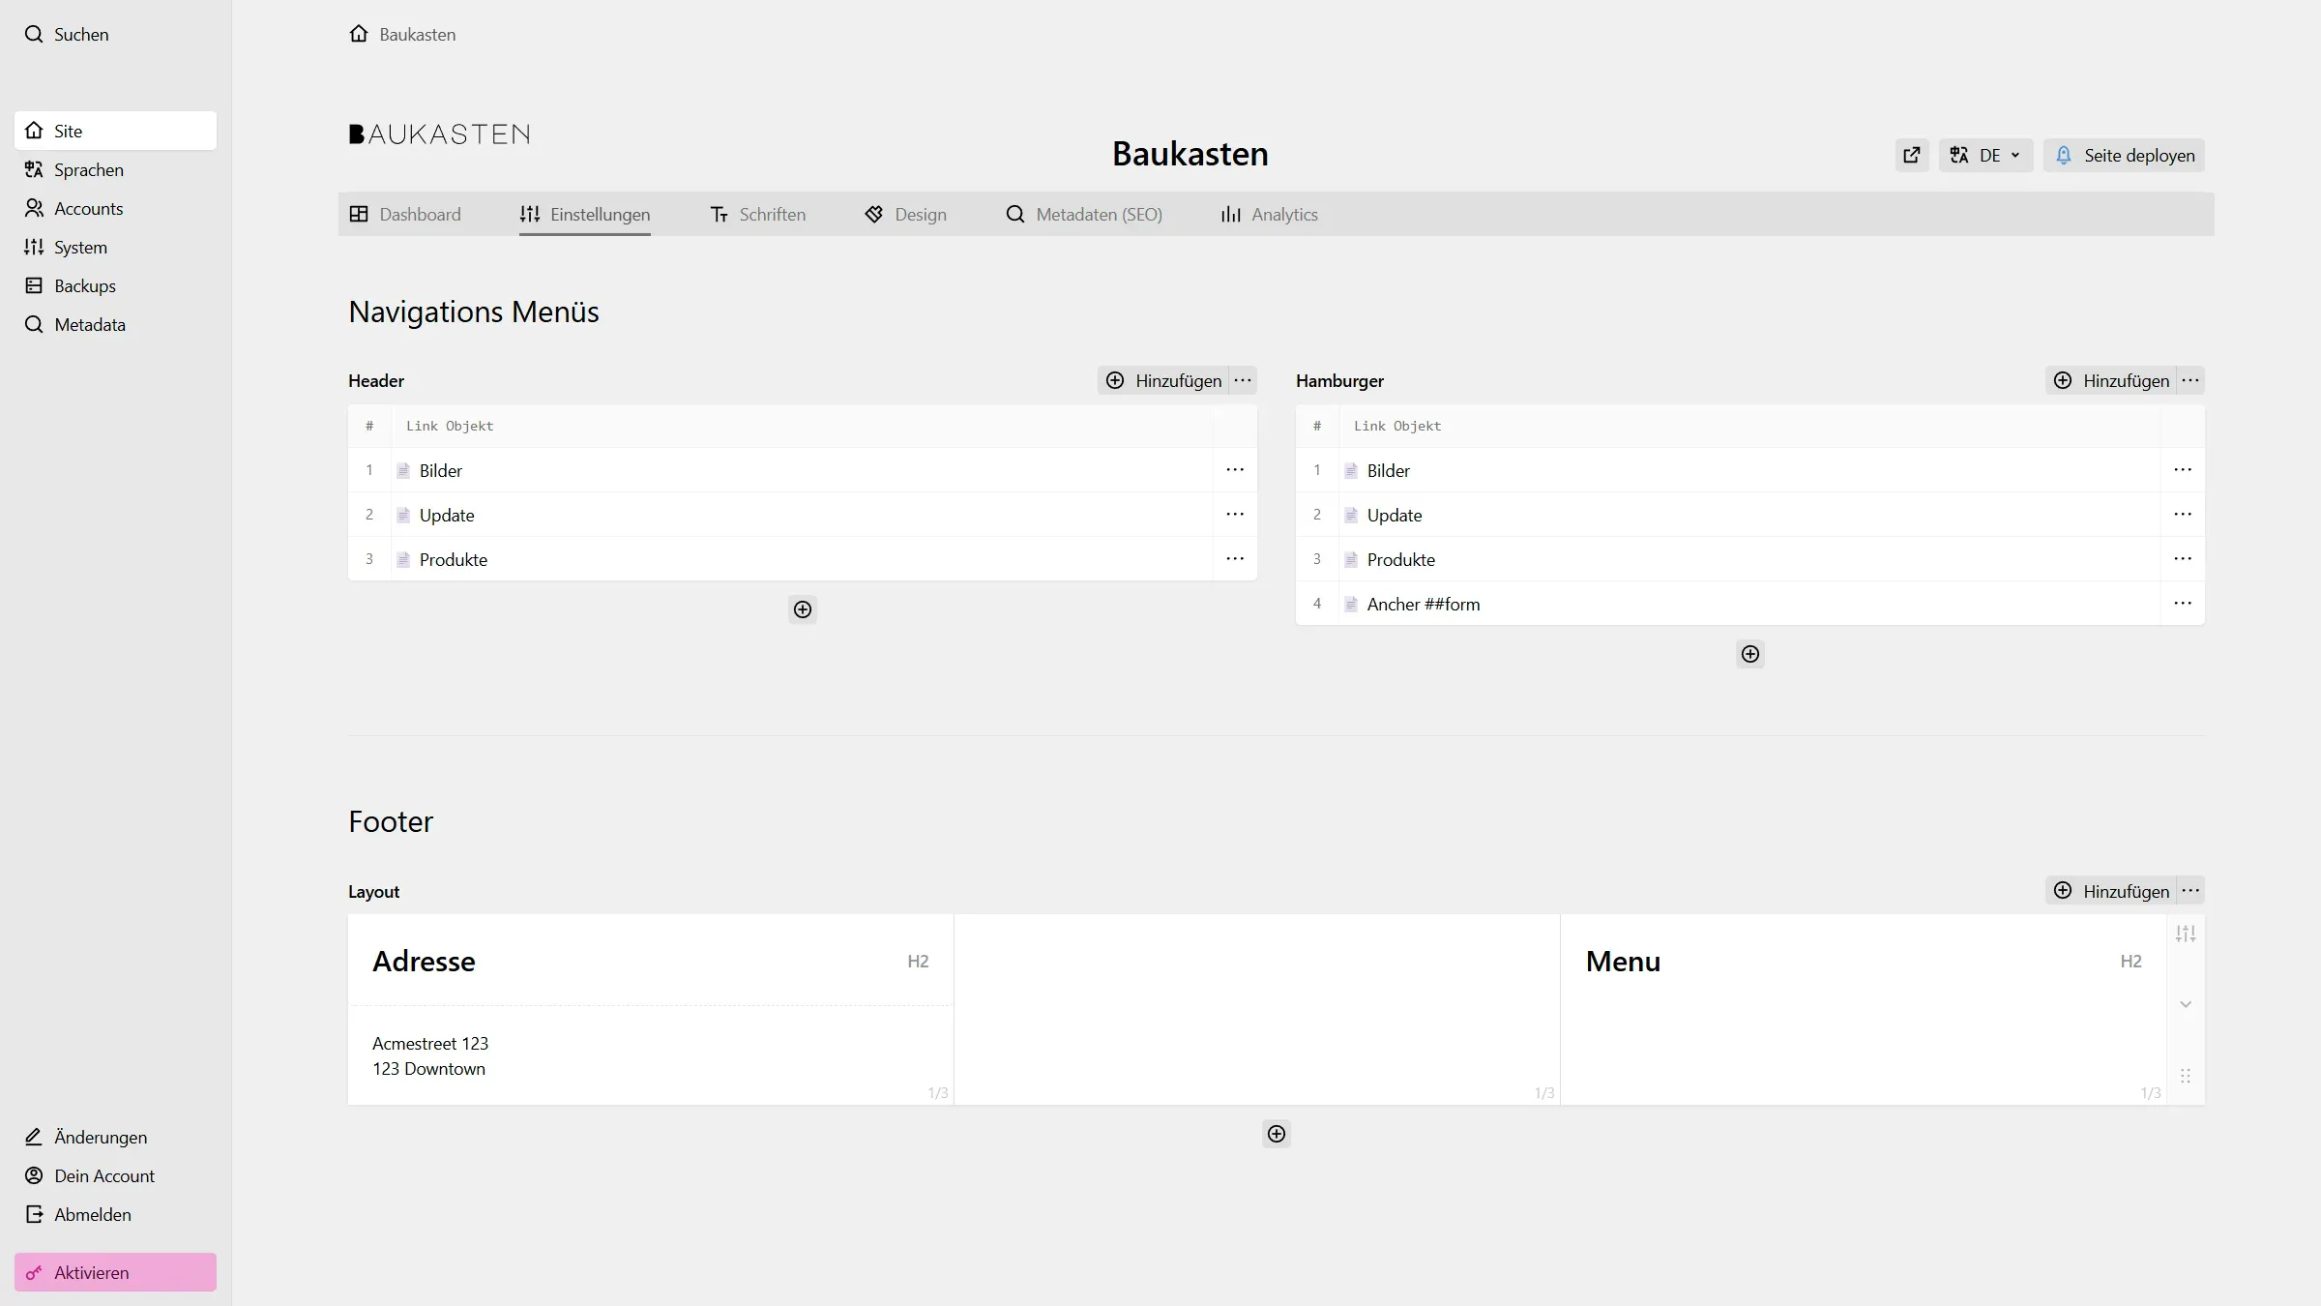Open Header menu more options dots
The height and width of the screenshot is (1306, 2321).
pos(1243,380)
